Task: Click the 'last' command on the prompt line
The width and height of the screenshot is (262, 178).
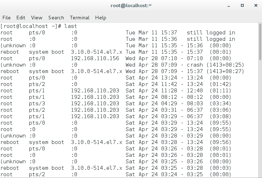Action: (71, 26)
